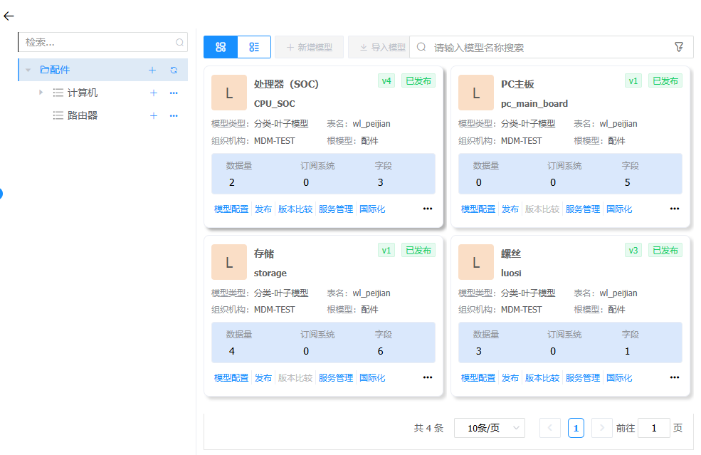This screenshot has height=455, width=701.
Task: Open the filter icon in model search bar
Action: [x=679, y=47]
